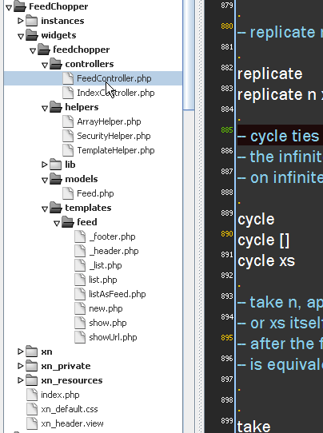Expand the instances folder
The height and width of the screenshot is (433, 323).
(20, 21)
